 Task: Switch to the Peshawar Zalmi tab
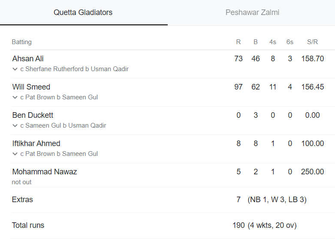pyautogui.click(x=252, y=12)
